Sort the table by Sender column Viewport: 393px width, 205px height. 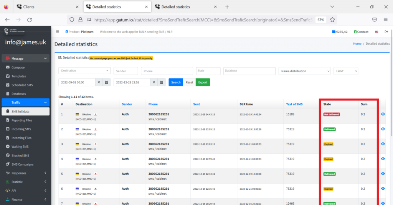tap(127, 104)
